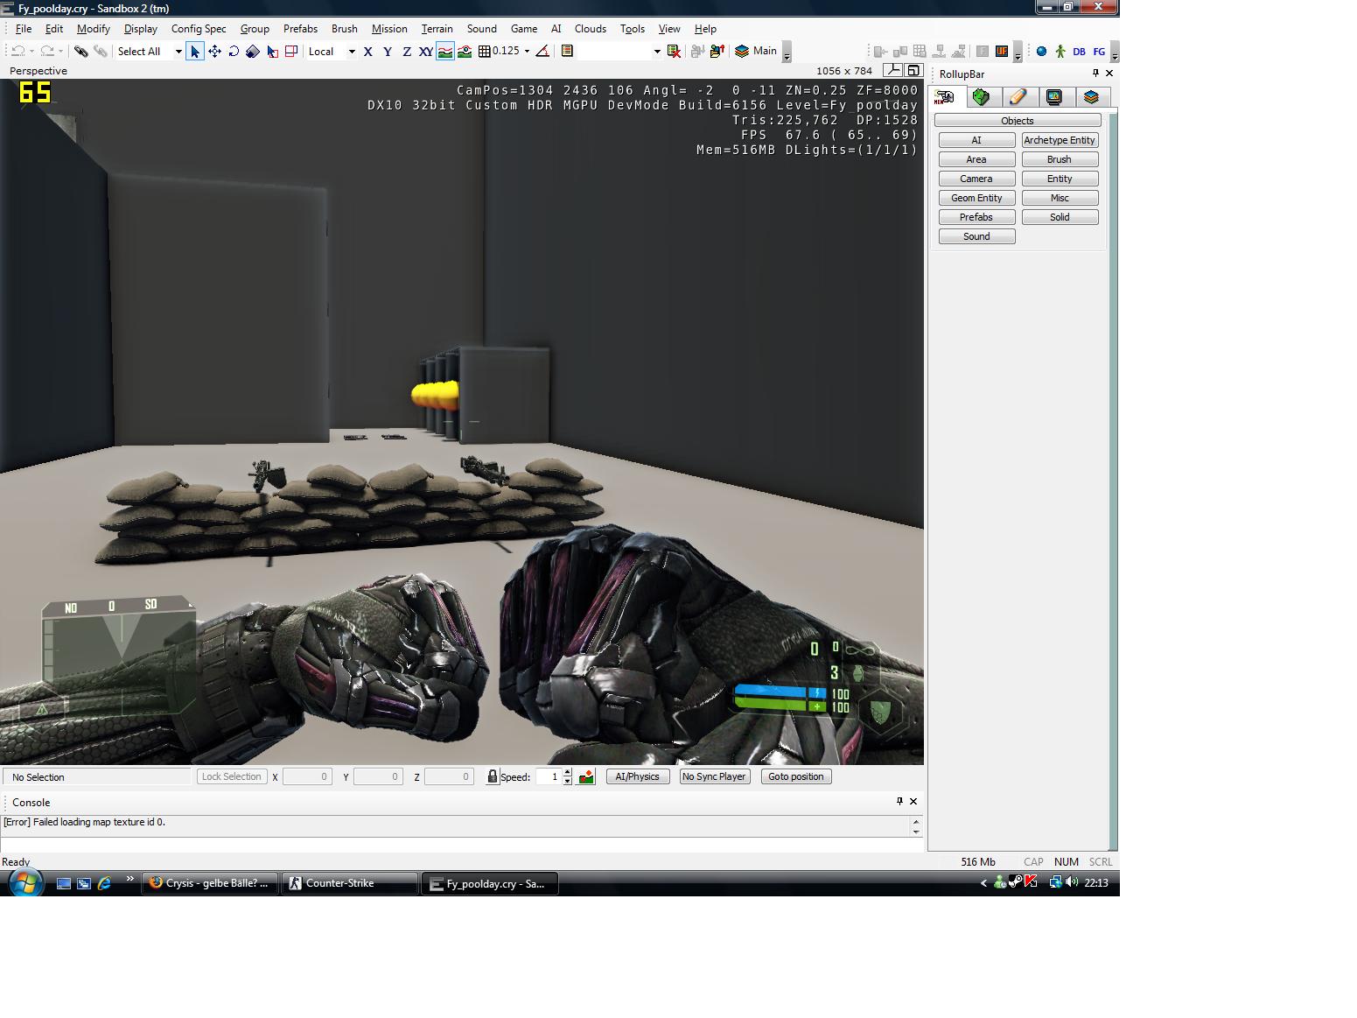Viewport: 1357px width, 1018px height.
Task: Open the Terrain menu
Action: (437, 29)
